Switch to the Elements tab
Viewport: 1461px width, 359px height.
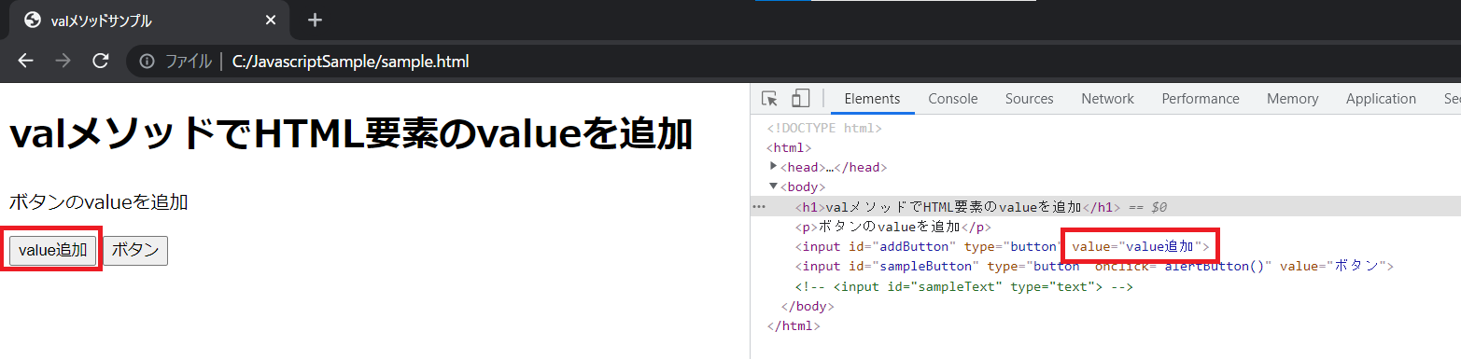pos(872,99)
